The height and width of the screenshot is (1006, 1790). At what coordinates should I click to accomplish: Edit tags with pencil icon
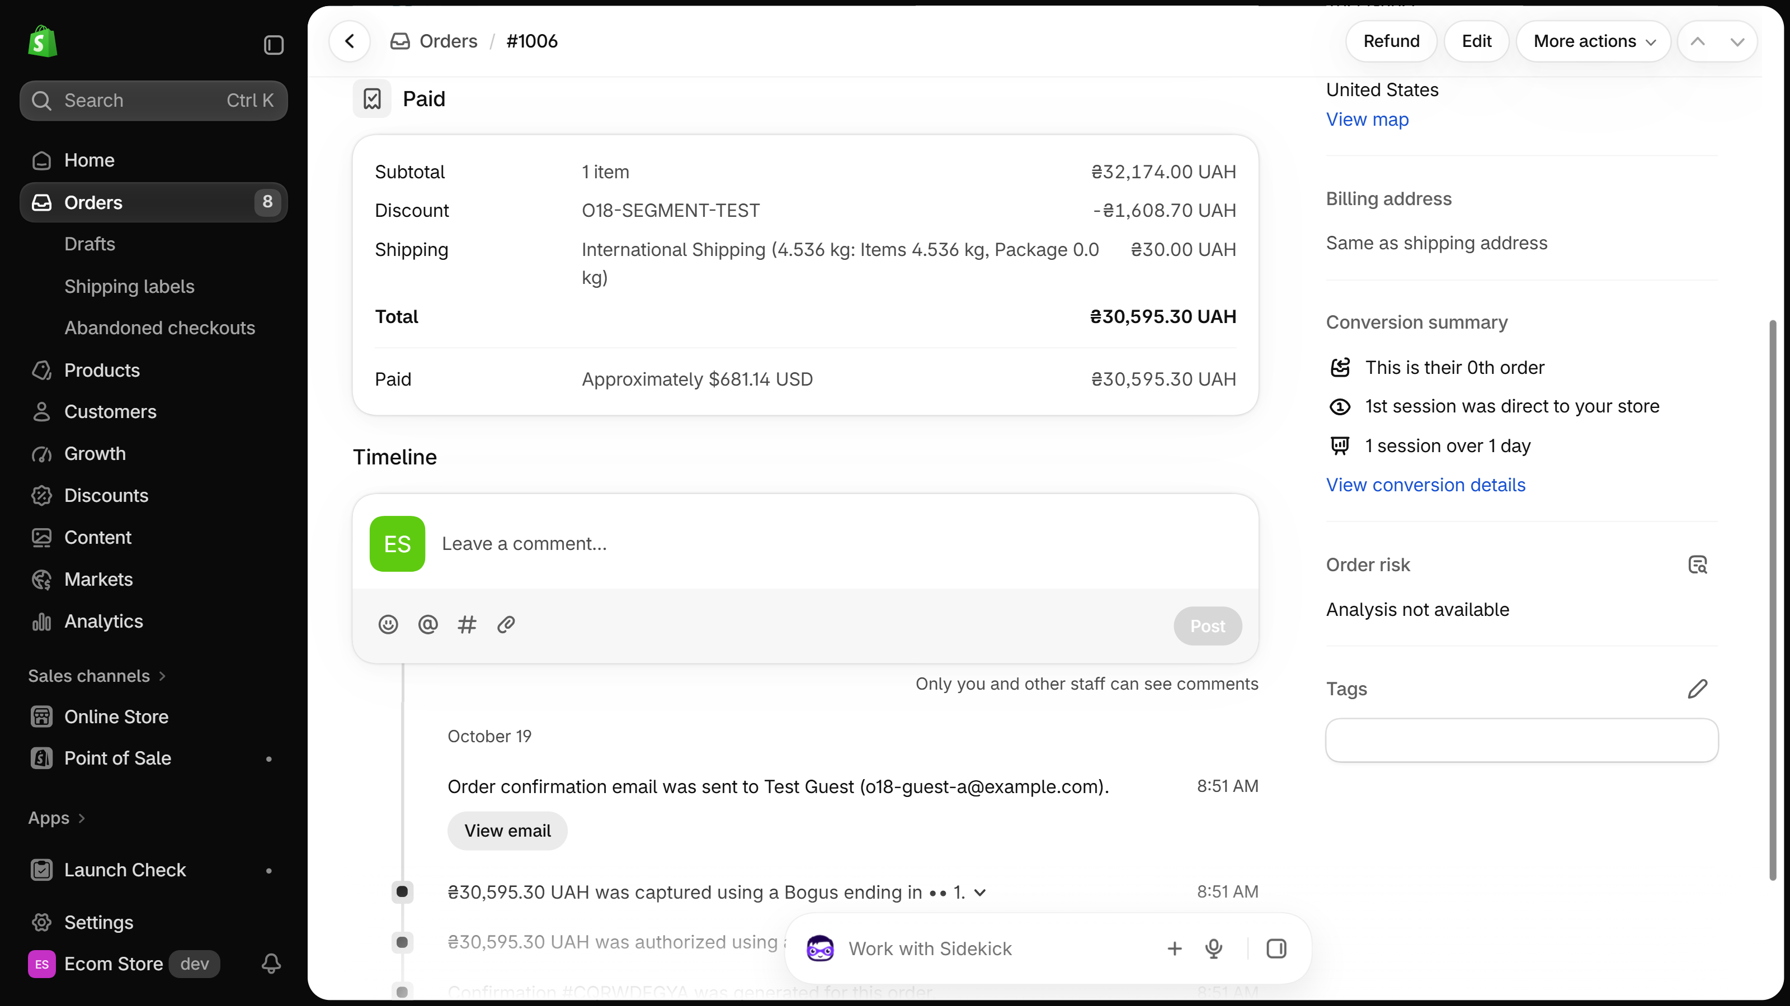[x=1698, y=689]
